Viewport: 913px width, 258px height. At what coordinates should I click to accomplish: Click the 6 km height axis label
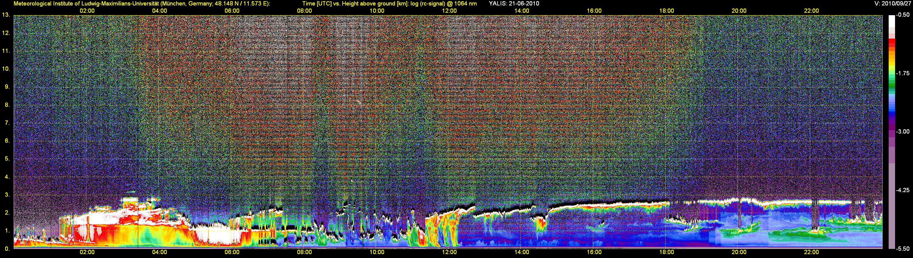(x=7, y=141)
